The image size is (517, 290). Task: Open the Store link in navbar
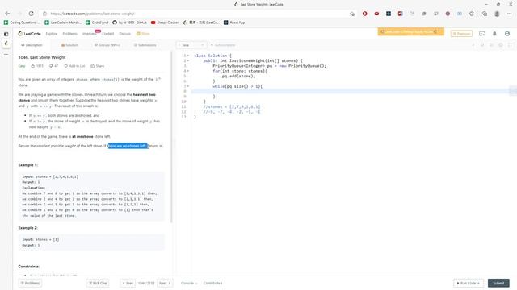[x=143, y=34]
